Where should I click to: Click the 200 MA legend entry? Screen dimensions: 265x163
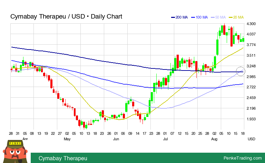179,17
